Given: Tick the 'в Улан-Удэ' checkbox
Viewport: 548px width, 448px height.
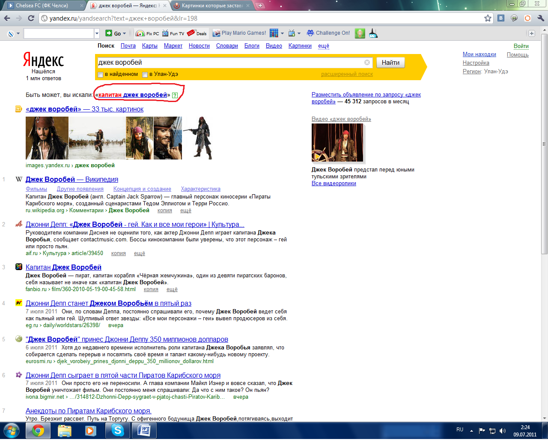Looking at the screenshot, I should coord(145,75).
